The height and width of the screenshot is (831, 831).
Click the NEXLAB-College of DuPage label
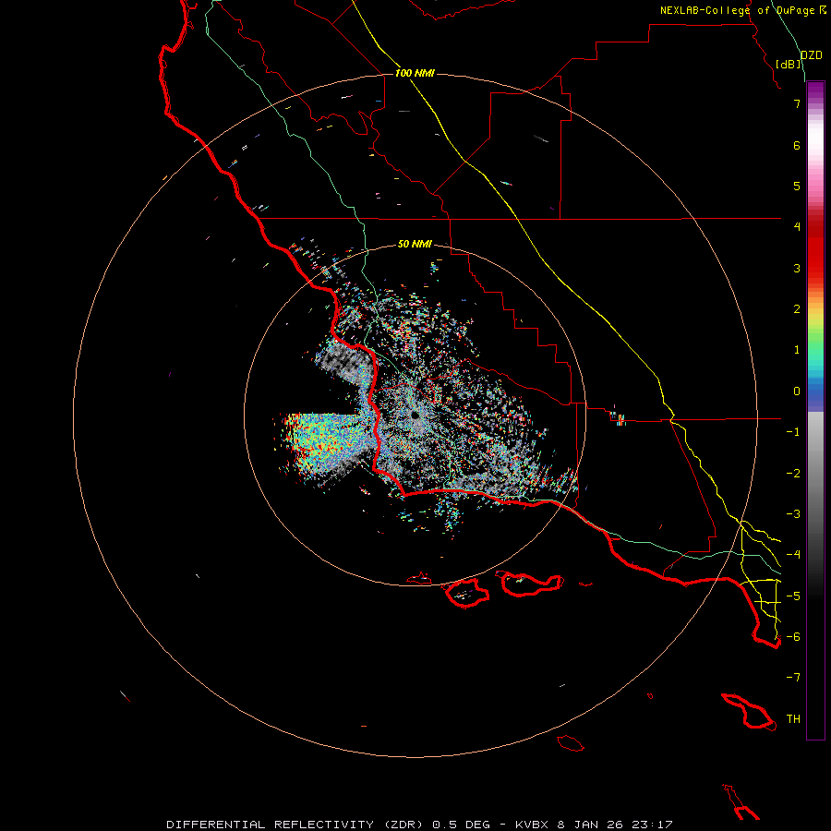pyautogui.click(x=737, y=10)
